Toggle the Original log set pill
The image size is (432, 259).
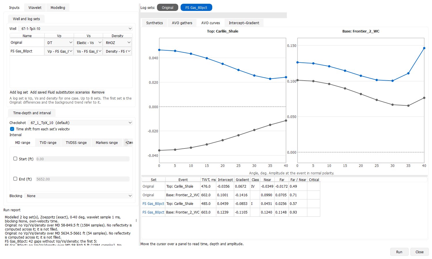[x=168, y=7]
